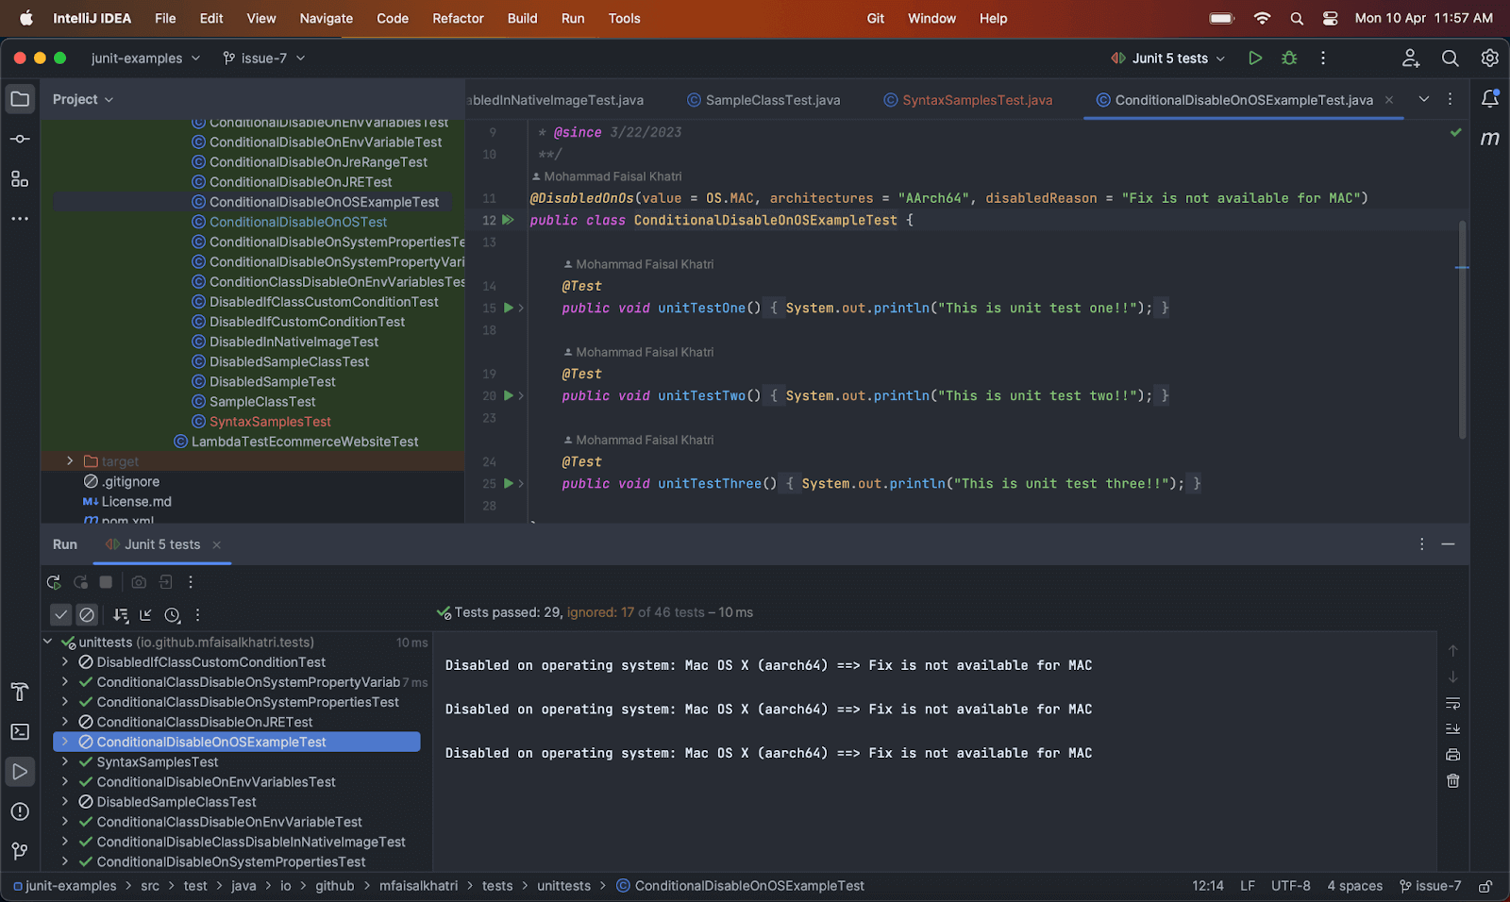Screen dimensions: 1510x902
Task: Click the unittests breadcrumb in the status bar
Action: tap(563, 886)
